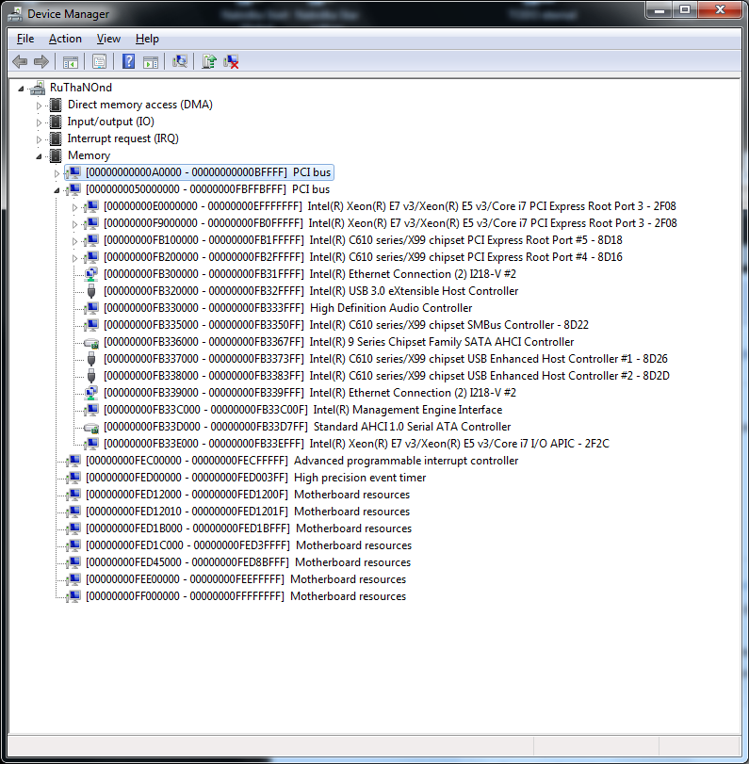
Task: Click USB plug icon of USB 3.0 Host Controller
Action: [x=91, y=291]
